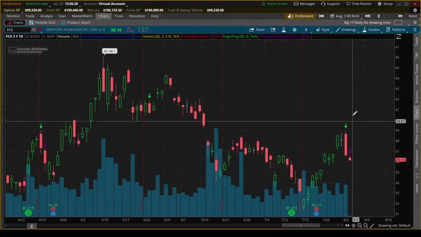Open the Support headset menu
The height and width of the screenshot is (237, 421).
point(330,4)
